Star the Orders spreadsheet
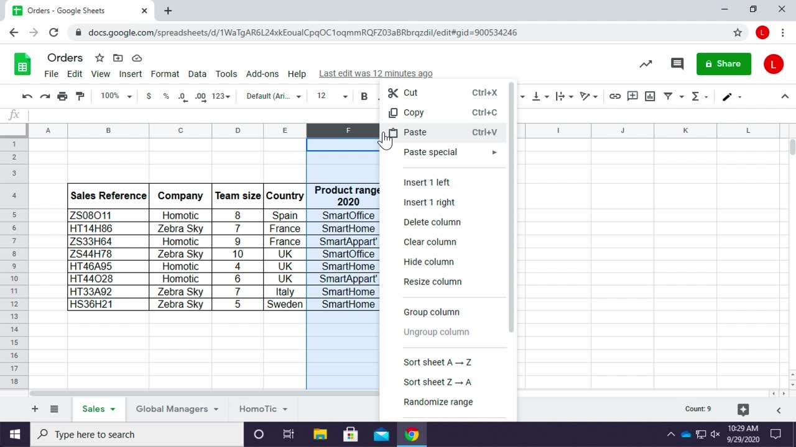The width and height of the screenshot is (796, 447). pos(99,58)
